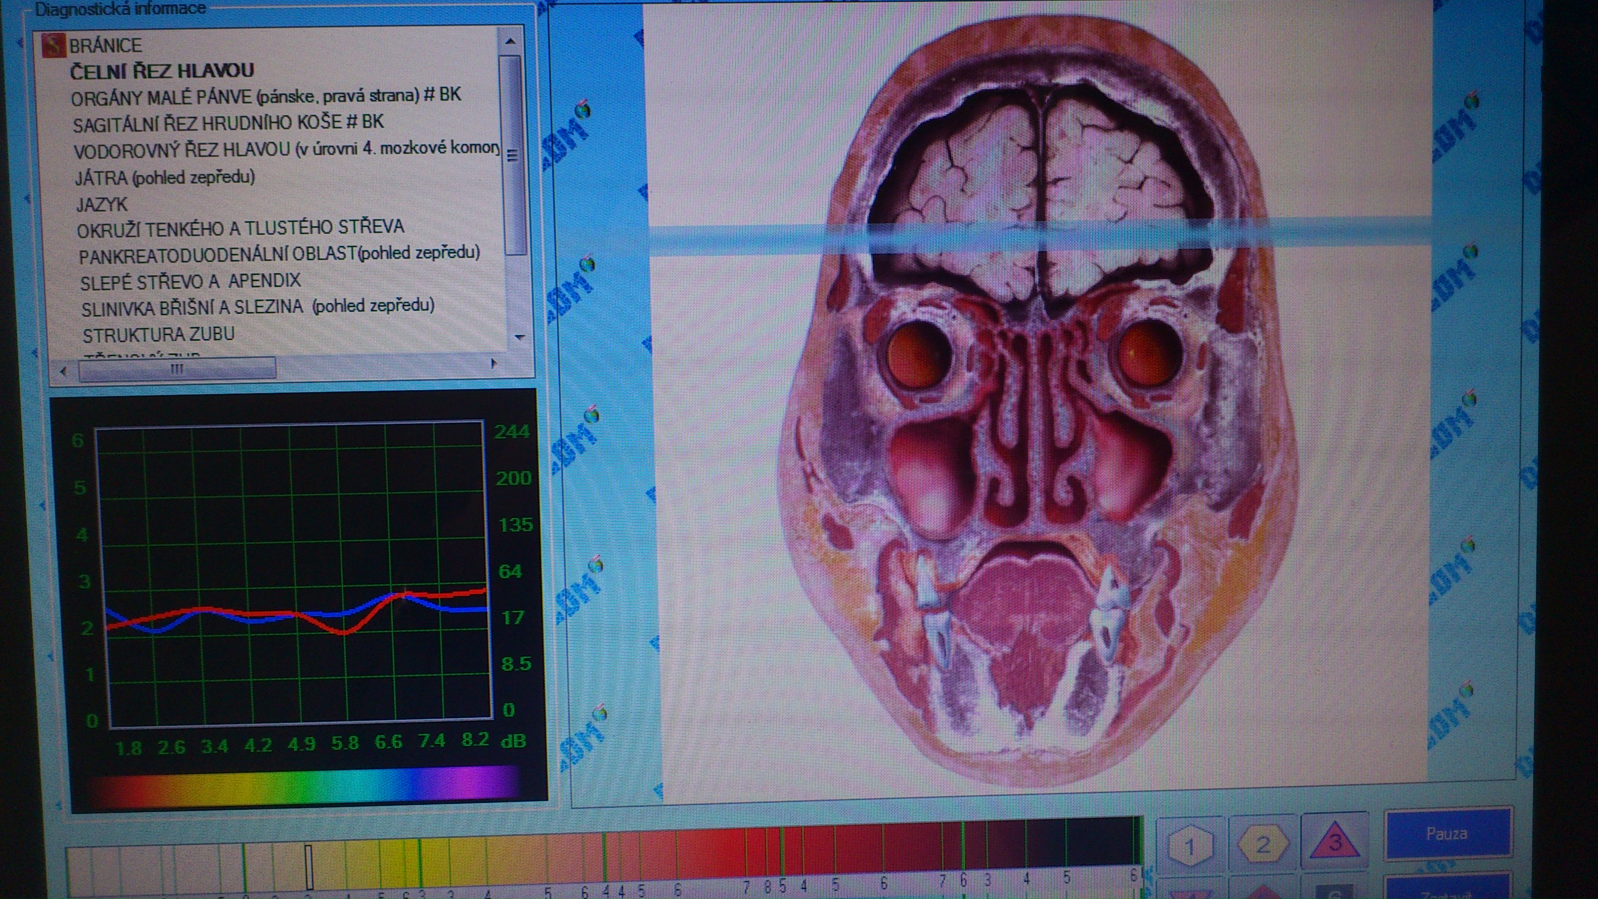The image size is (1598, 899).
Task: Click the list's scroll-down arrow
Action: click(x=520, y=337)
